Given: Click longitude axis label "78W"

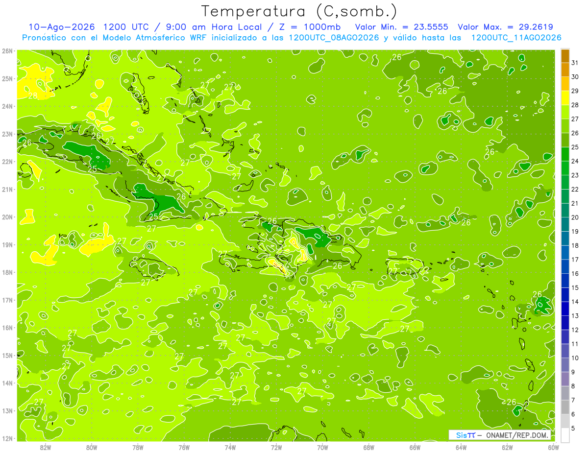Looking at the screenshot, I should point(138,447).
